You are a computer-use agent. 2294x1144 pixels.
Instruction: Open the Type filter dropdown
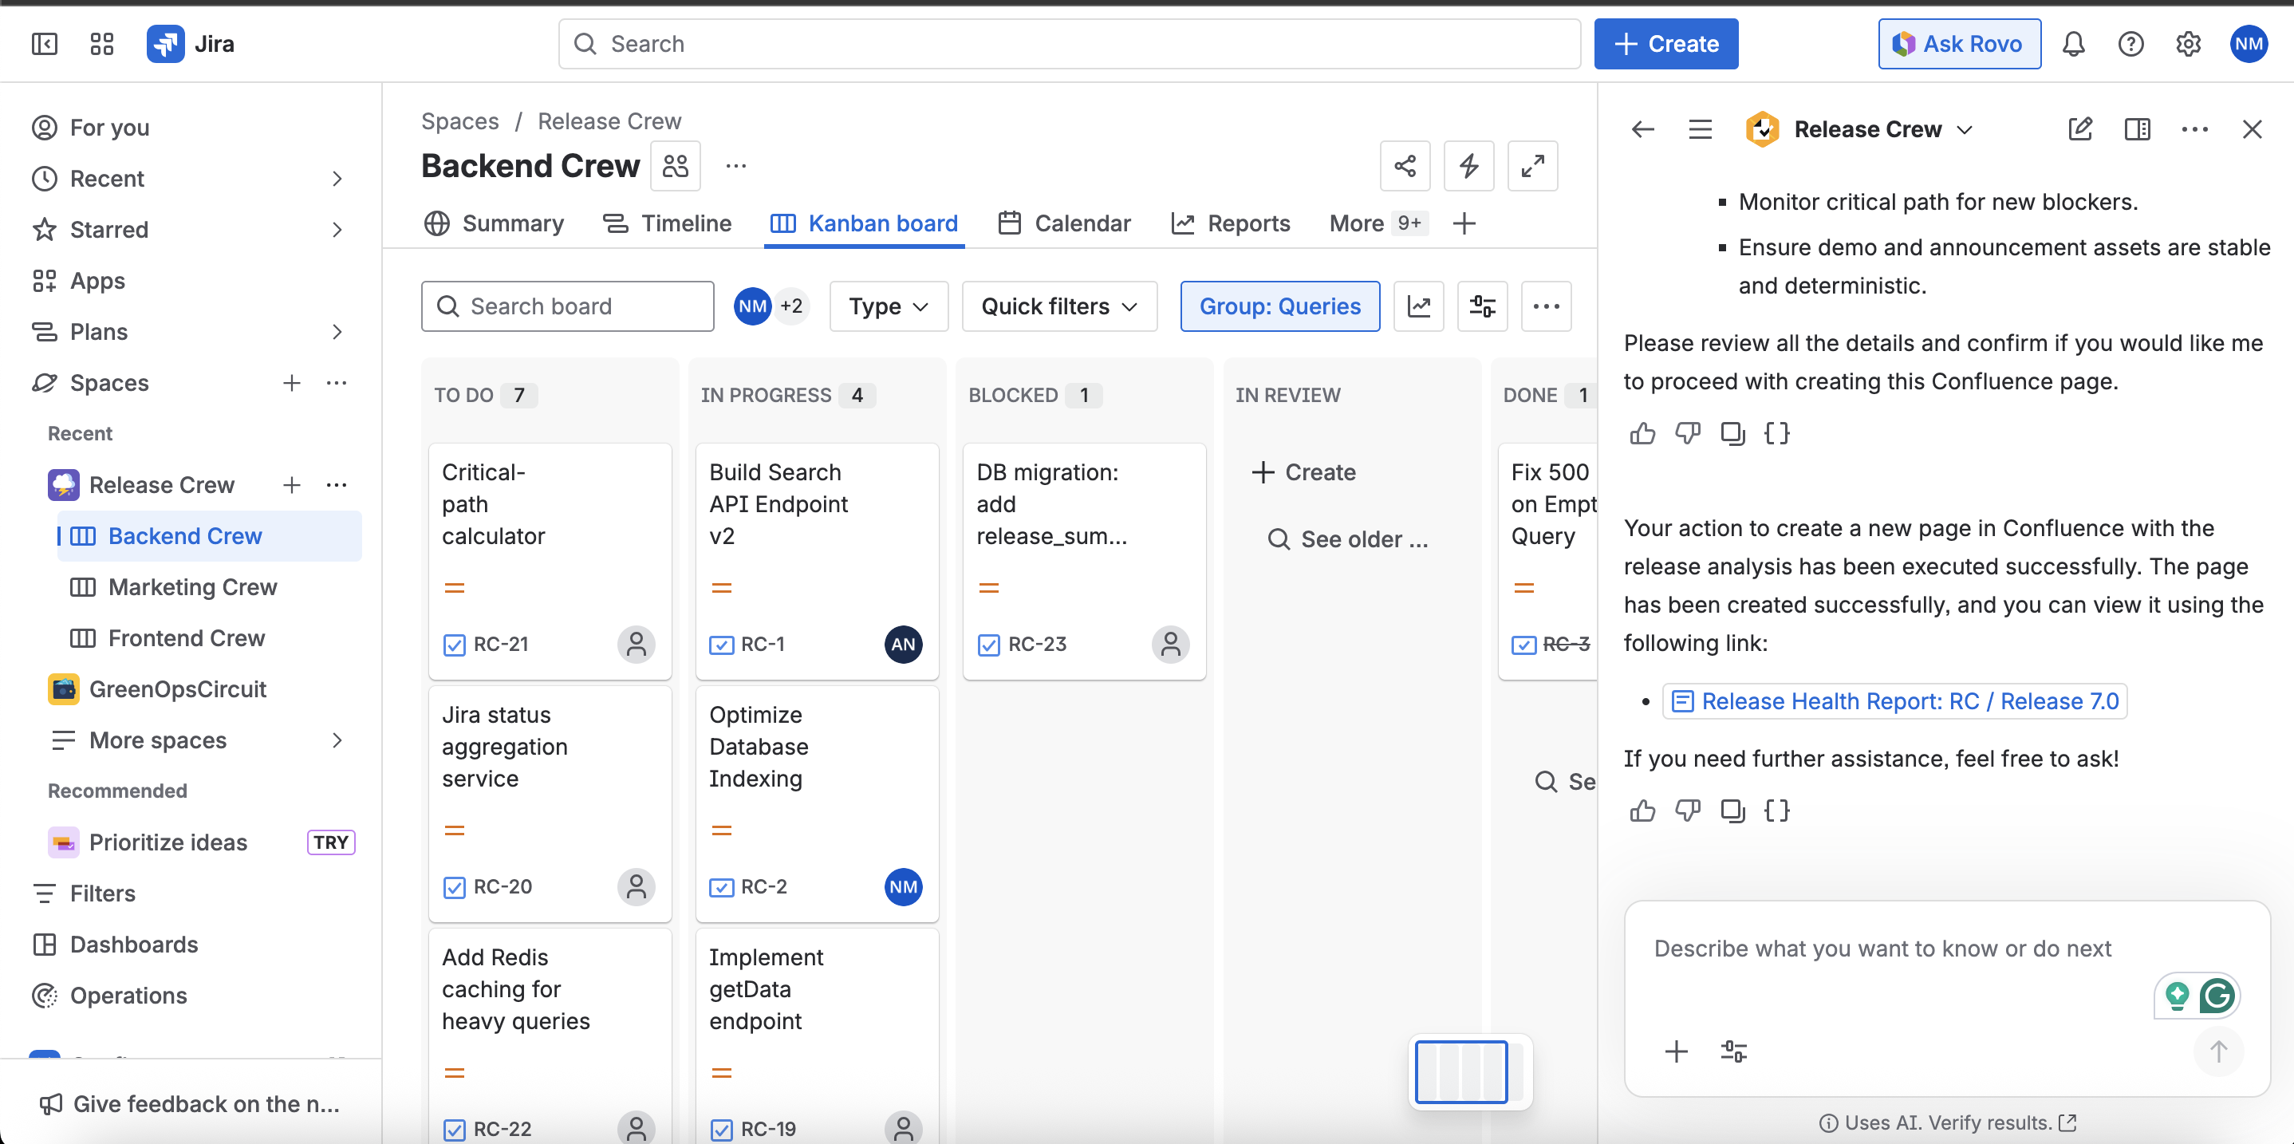click(888, 306)
